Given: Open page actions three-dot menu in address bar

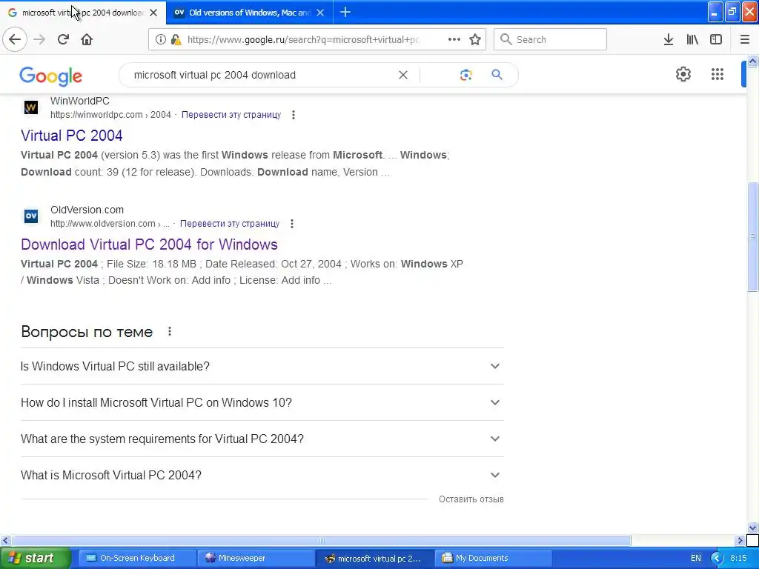Looking at the screenshot, I should (454, 40).
